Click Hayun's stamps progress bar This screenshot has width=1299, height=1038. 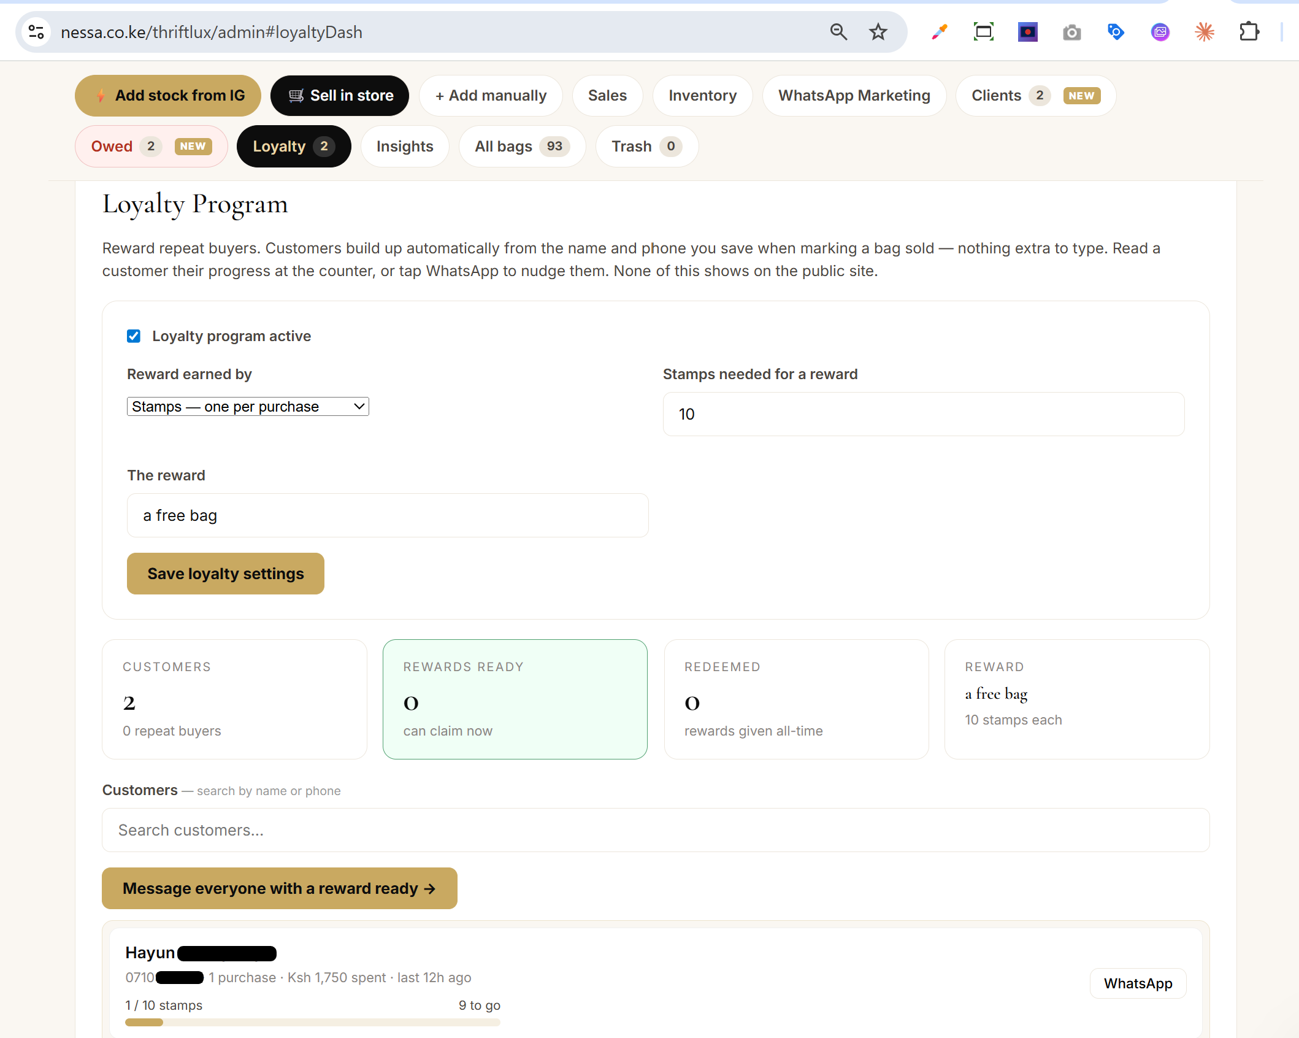[313, 1022]
